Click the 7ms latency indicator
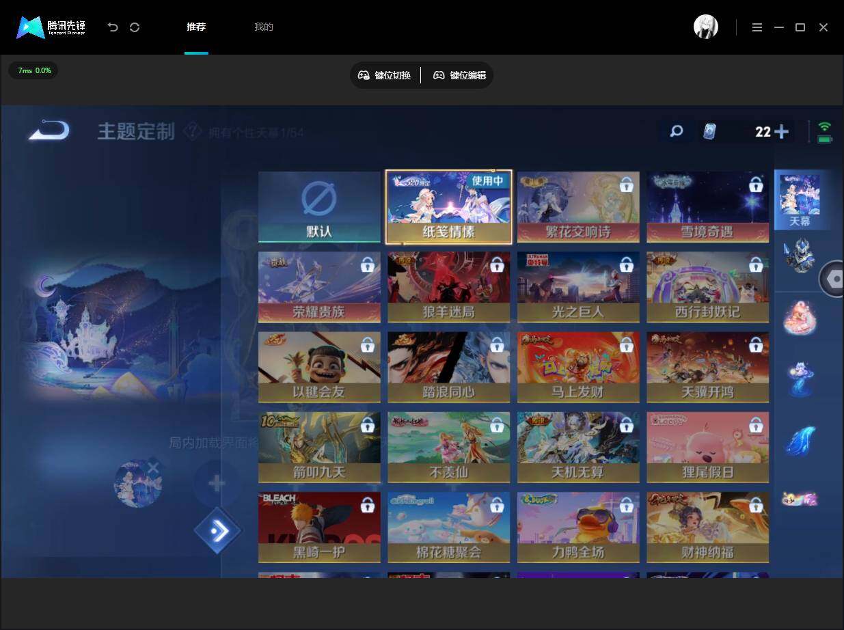 pos(33,70)
